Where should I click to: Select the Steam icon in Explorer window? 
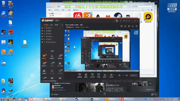coord(118,15)
